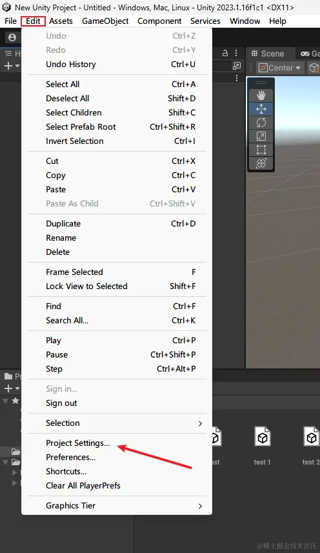Viewport: 320px width, 553px height.
Task: Open the panel kebab menu beside the lock
Action: click(236, 54)
